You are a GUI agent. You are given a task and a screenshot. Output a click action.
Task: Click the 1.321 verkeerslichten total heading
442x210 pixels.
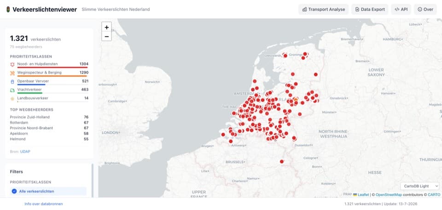tap(35, 39)
